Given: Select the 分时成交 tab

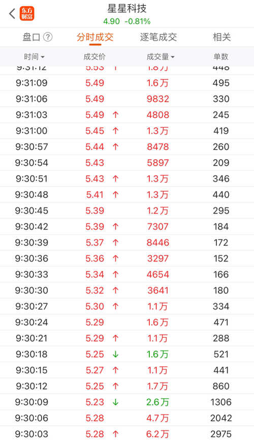Looking at the screenshot, I should click(x=95, y=37).
